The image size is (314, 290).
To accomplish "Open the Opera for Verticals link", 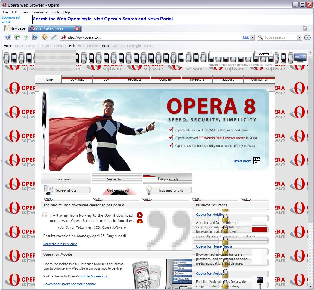I will click(211, 273).
